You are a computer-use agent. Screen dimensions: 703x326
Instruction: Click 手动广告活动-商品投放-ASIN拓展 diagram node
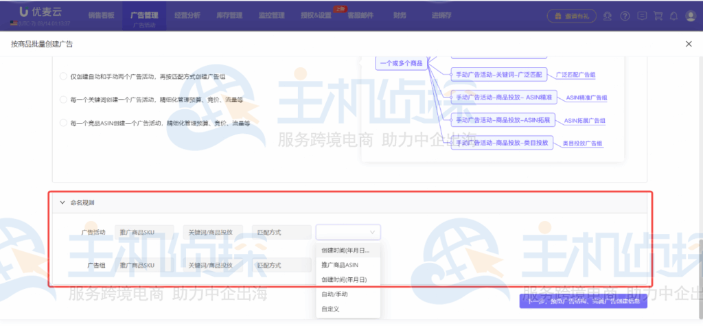503,119
